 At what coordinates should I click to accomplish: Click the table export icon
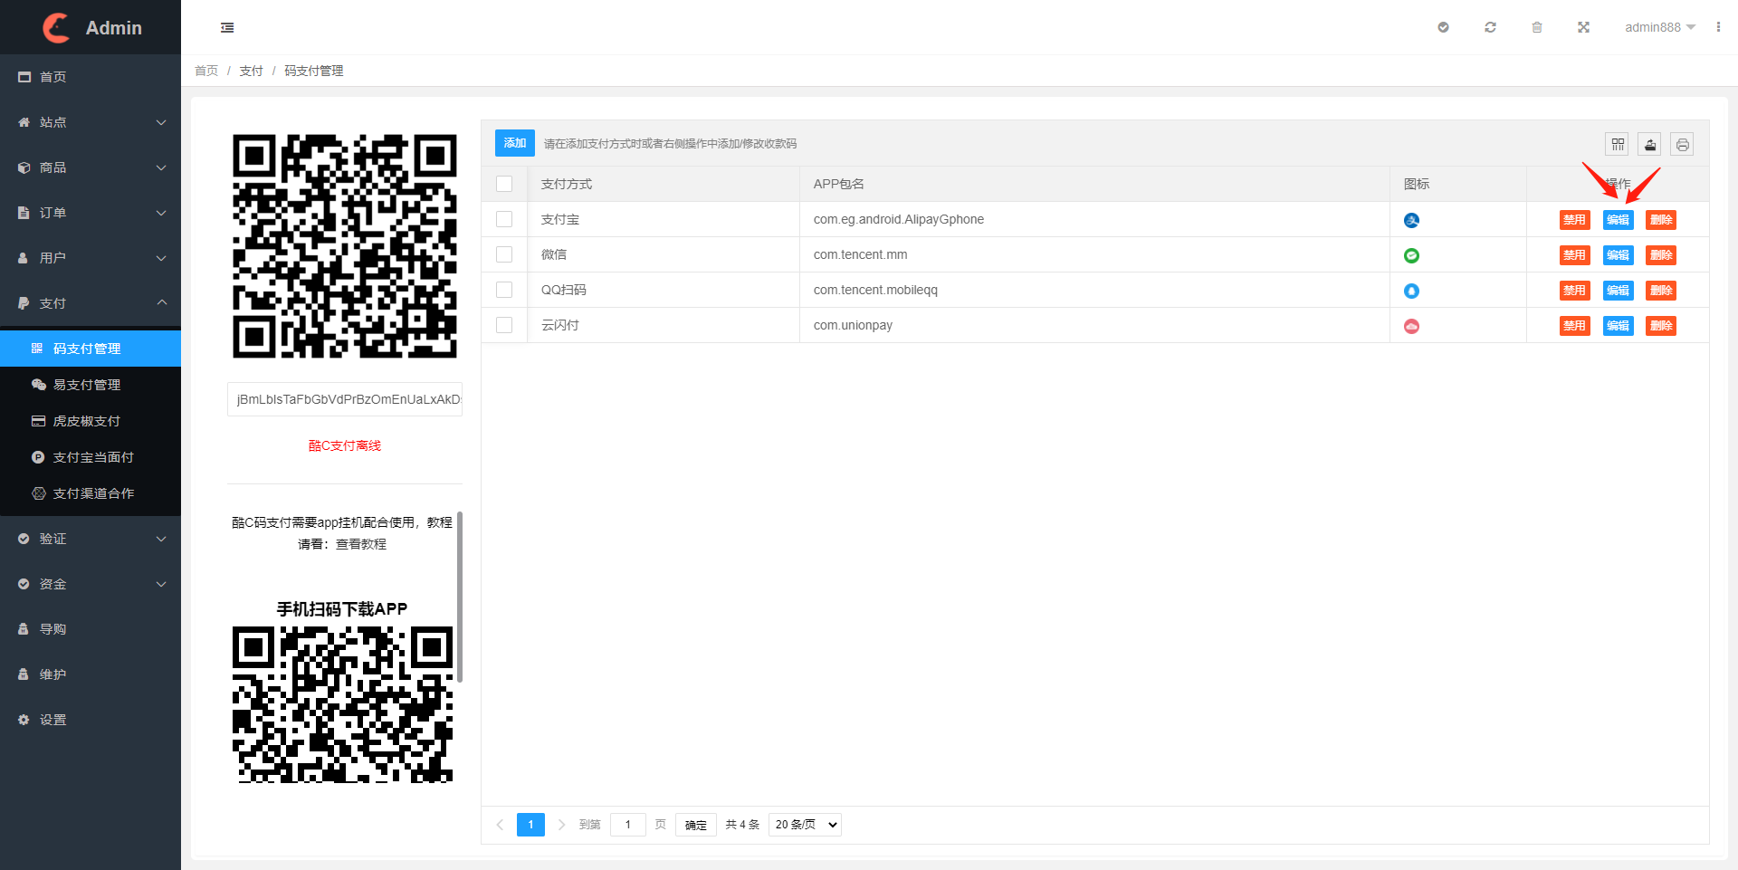click(x=1650, y=144)
